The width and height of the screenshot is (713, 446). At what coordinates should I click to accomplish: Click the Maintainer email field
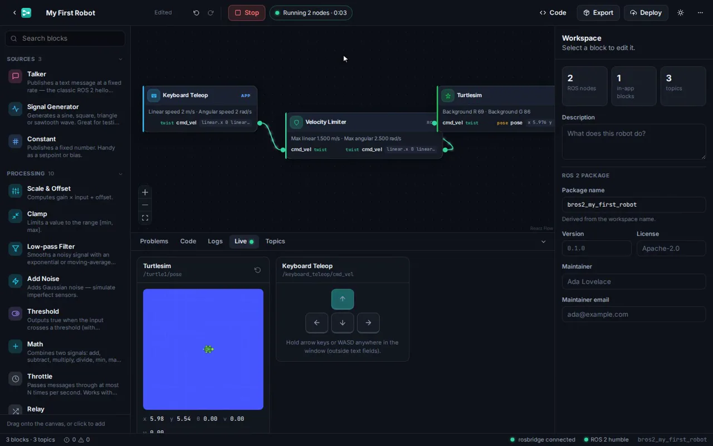(x=634, y=314)
